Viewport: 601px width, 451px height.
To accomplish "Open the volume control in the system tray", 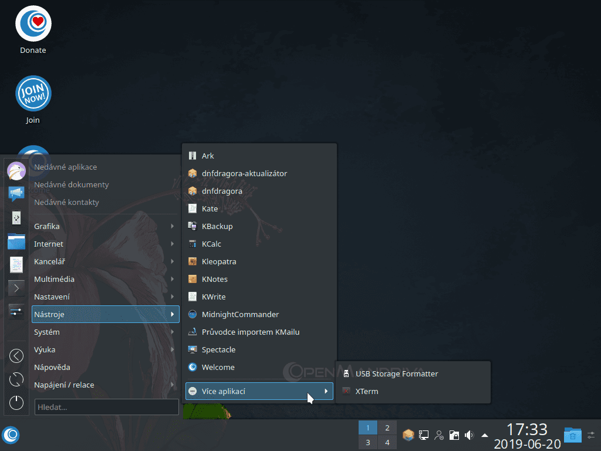I will pos(469,435).
